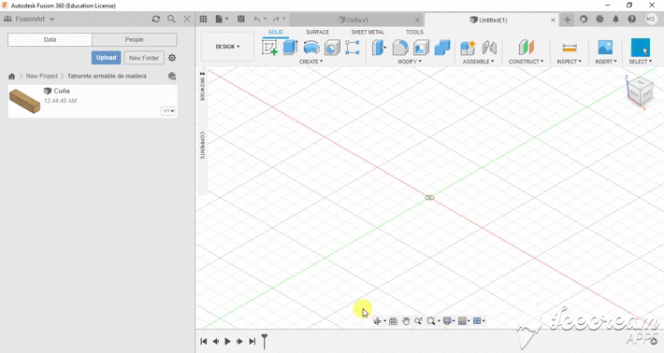Choose the Shell tool
Image resolution: width=664 pixels, height=353 pixels.
coord(421,48)
